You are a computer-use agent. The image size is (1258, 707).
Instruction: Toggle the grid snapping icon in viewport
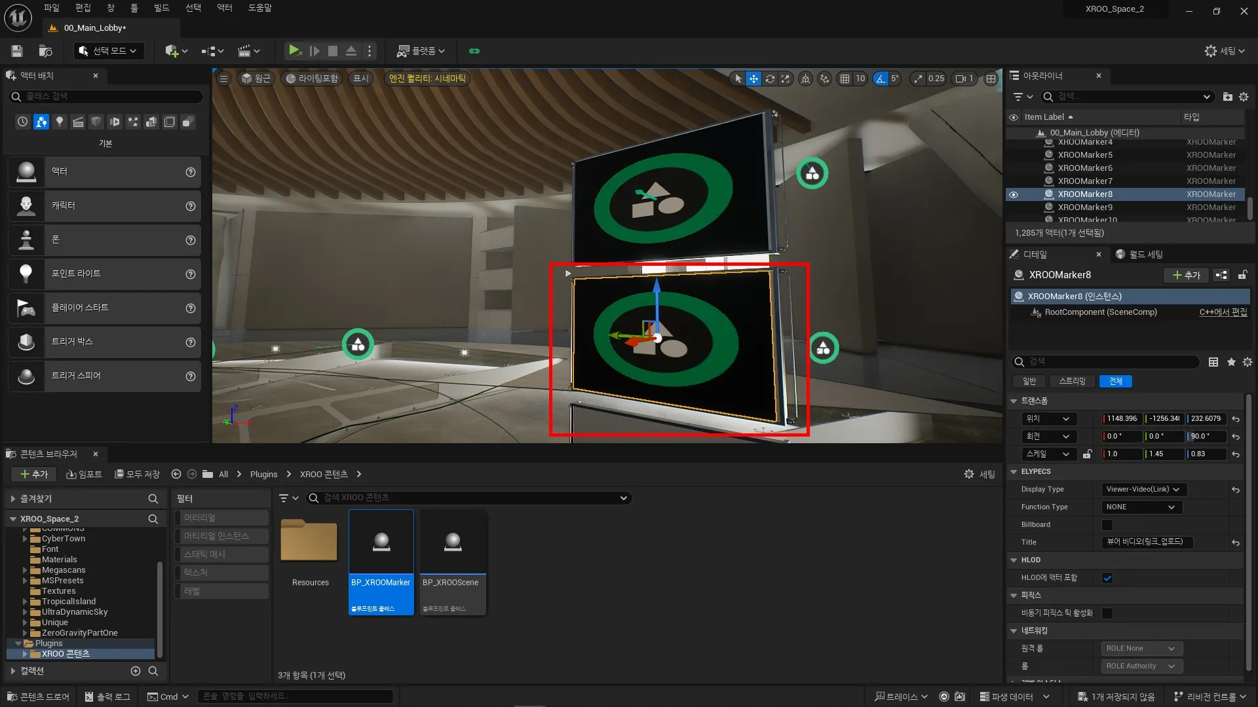(845, 79)
